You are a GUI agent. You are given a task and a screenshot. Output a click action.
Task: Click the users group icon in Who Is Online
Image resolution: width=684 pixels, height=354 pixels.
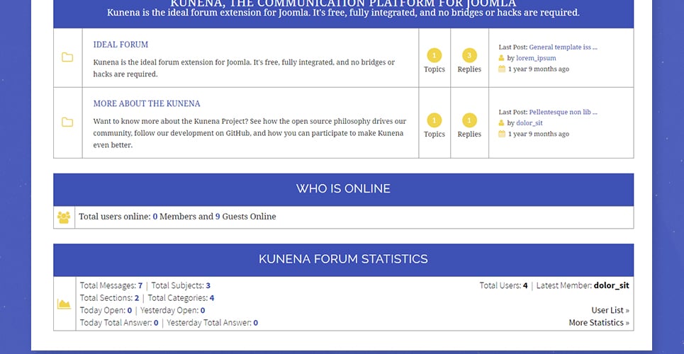[64, 217]
